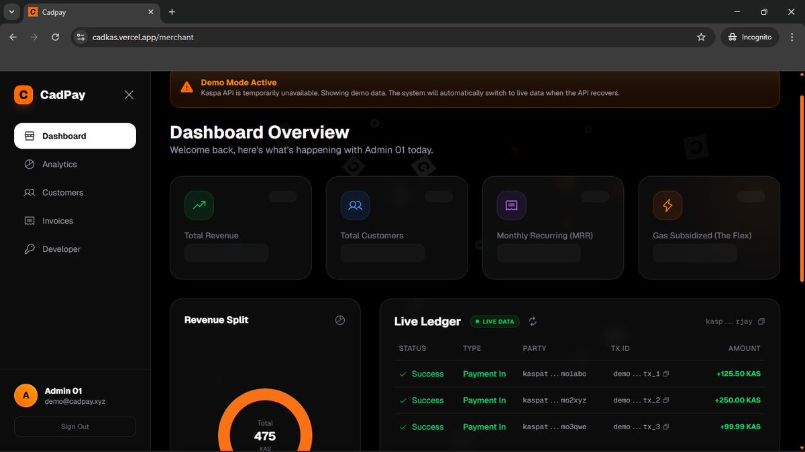Open the browser three-dot menu

[792, 37]
